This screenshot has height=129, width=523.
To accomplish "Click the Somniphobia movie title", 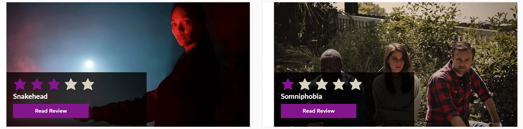I will (x=301, y=97).
